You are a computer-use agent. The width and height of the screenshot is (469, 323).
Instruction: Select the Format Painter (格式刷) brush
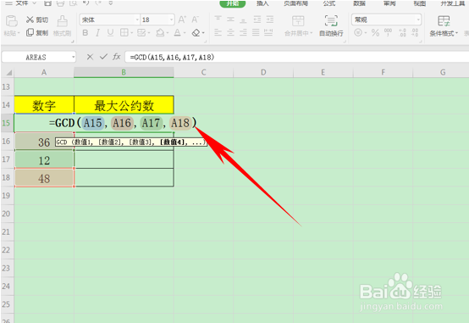62,21
